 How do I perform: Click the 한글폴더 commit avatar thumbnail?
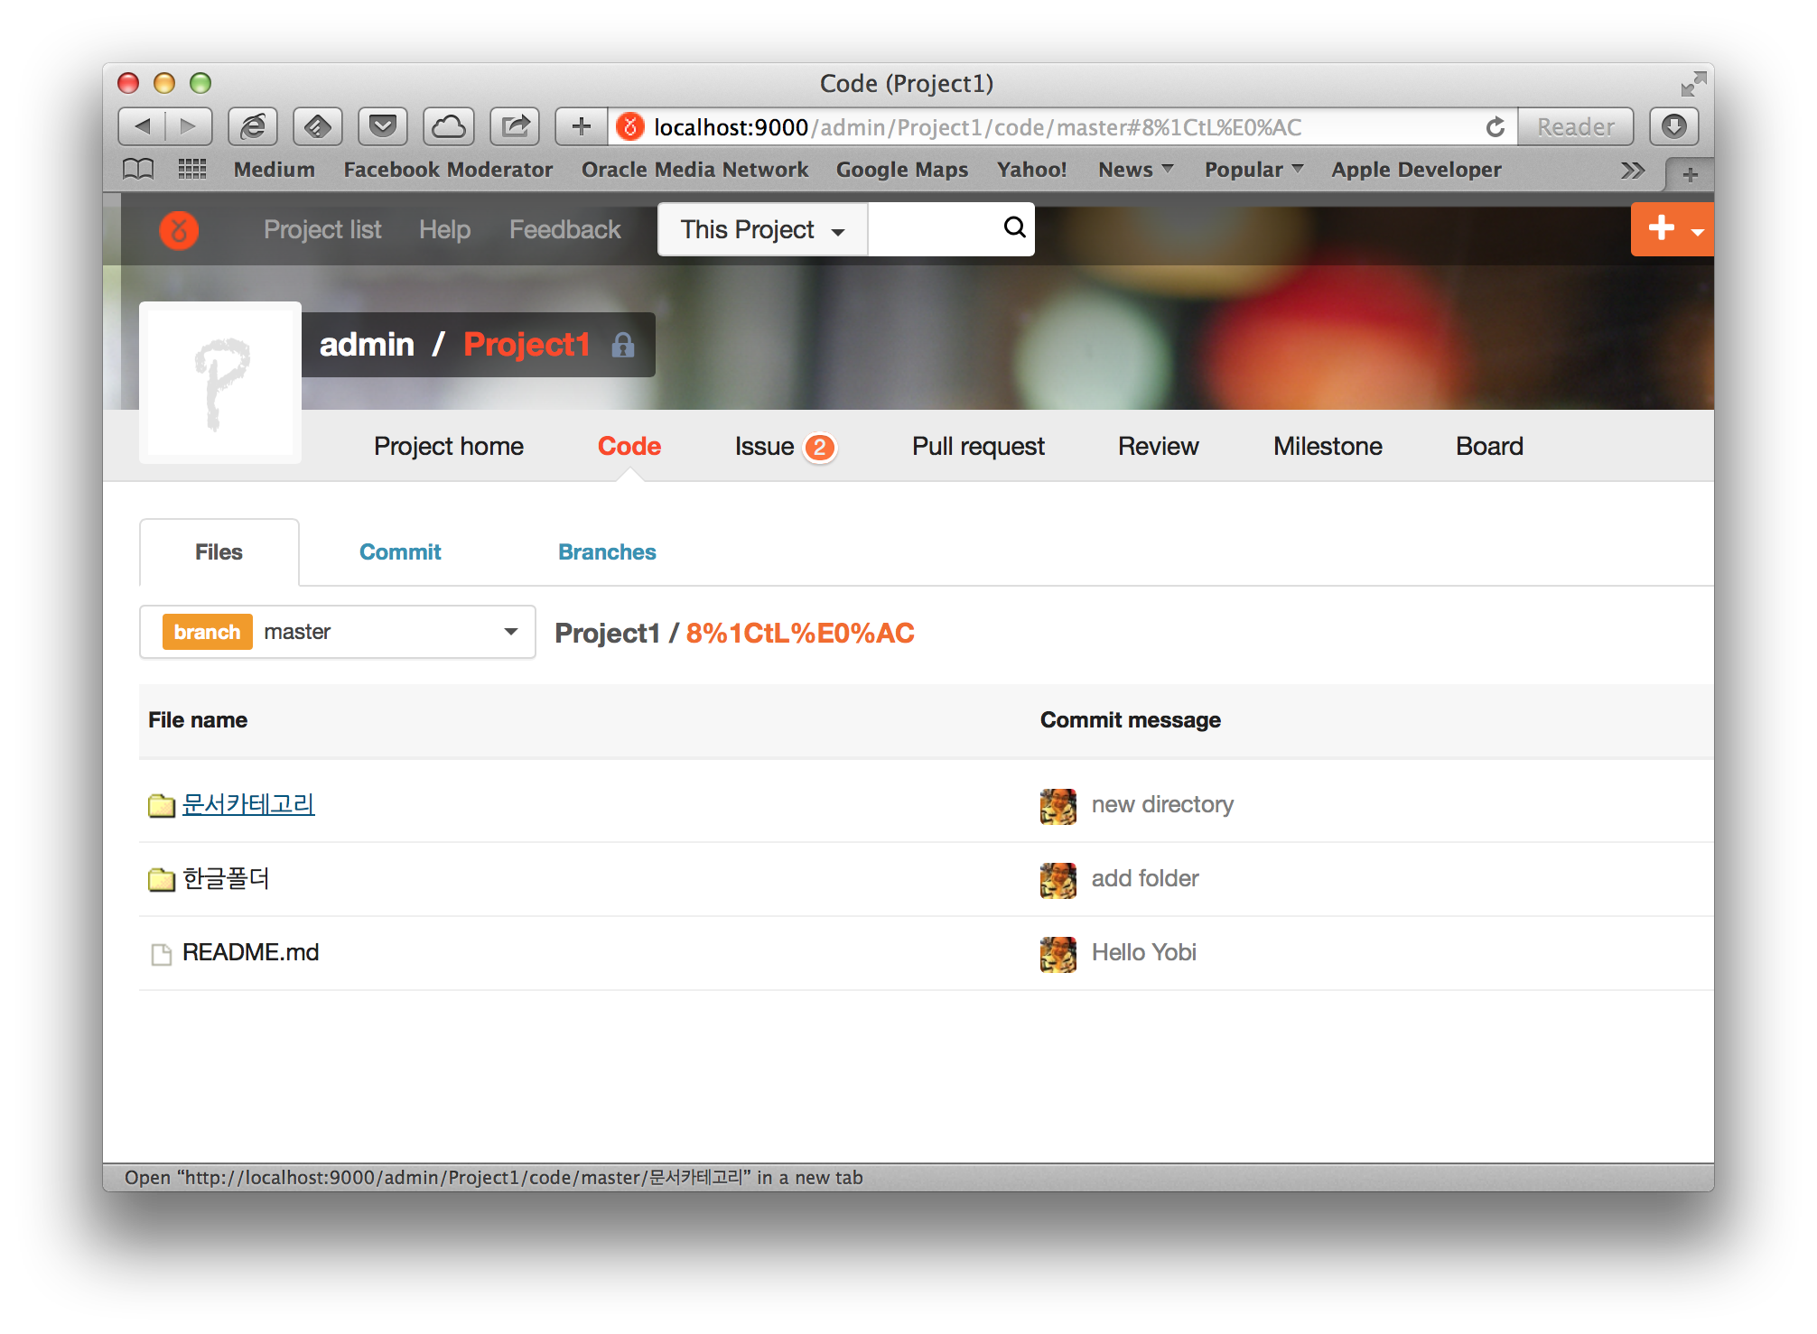tap(1058, 878)
